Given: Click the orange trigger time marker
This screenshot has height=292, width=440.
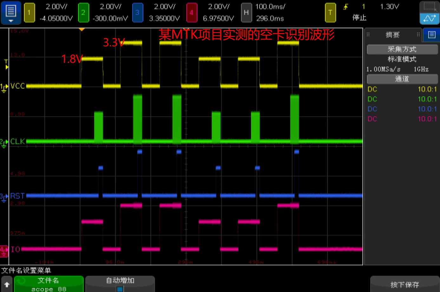Looking at the screenshot, I should (x=82, y=30).
